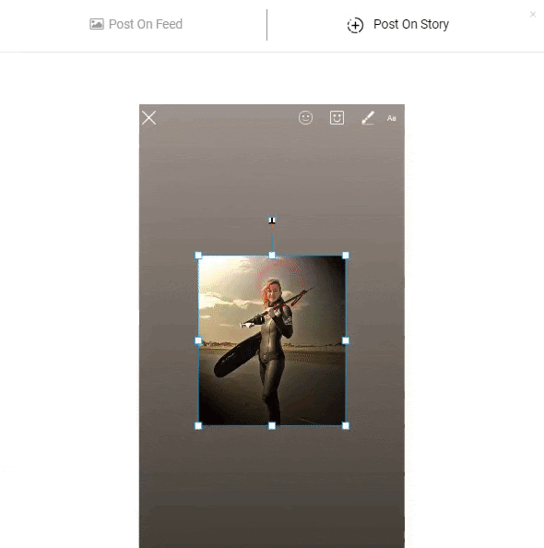Click the top-middle edge handle of photo
544x548 pixels.
272,256
